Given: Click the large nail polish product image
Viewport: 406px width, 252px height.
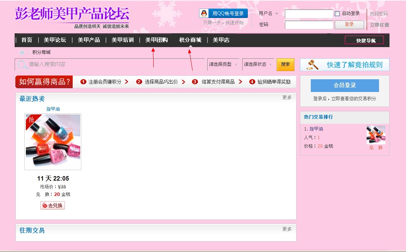Looking at the screenshot, I should (53, 142).
